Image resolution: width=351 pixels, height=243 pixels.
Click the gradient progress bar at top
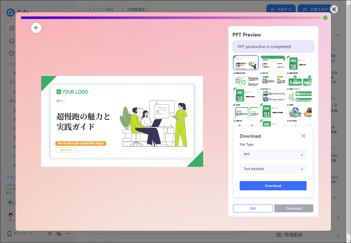[171, 17]
